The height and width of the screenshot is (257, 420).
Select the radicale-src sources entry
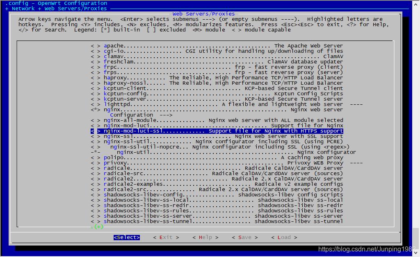(x=217, y=174)
